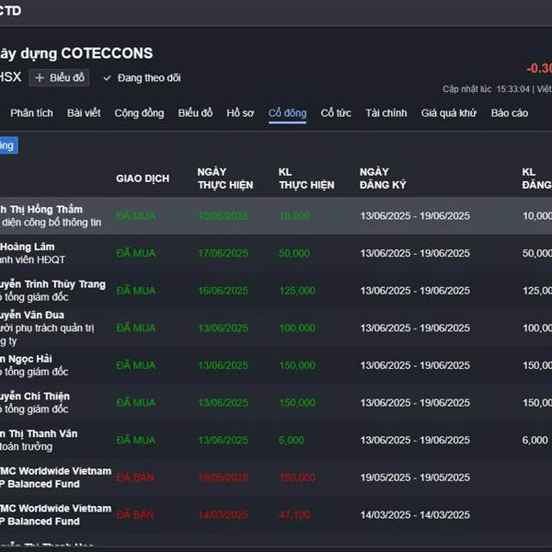Click execution date 17/06/2025
Screen dimensions: 552x552
pyautogui.click(x=224, y=253)
